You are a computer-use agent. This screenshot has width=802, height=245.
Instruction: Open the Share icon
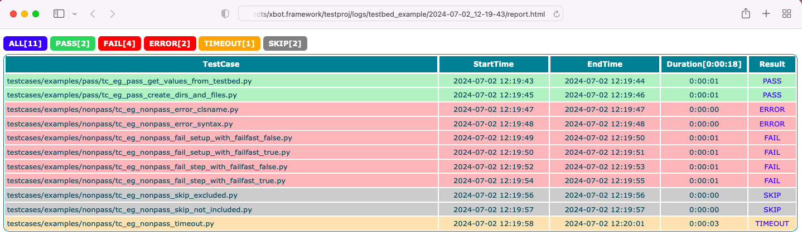[x=746, y=14]
